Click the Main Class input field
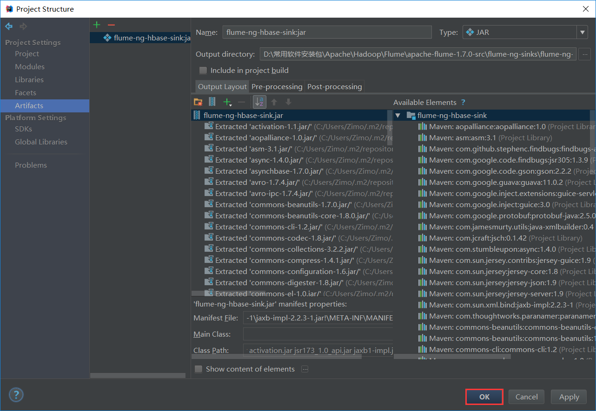This screenshot has height=411, width=596. pyautogui.click(x=318, y=334)
